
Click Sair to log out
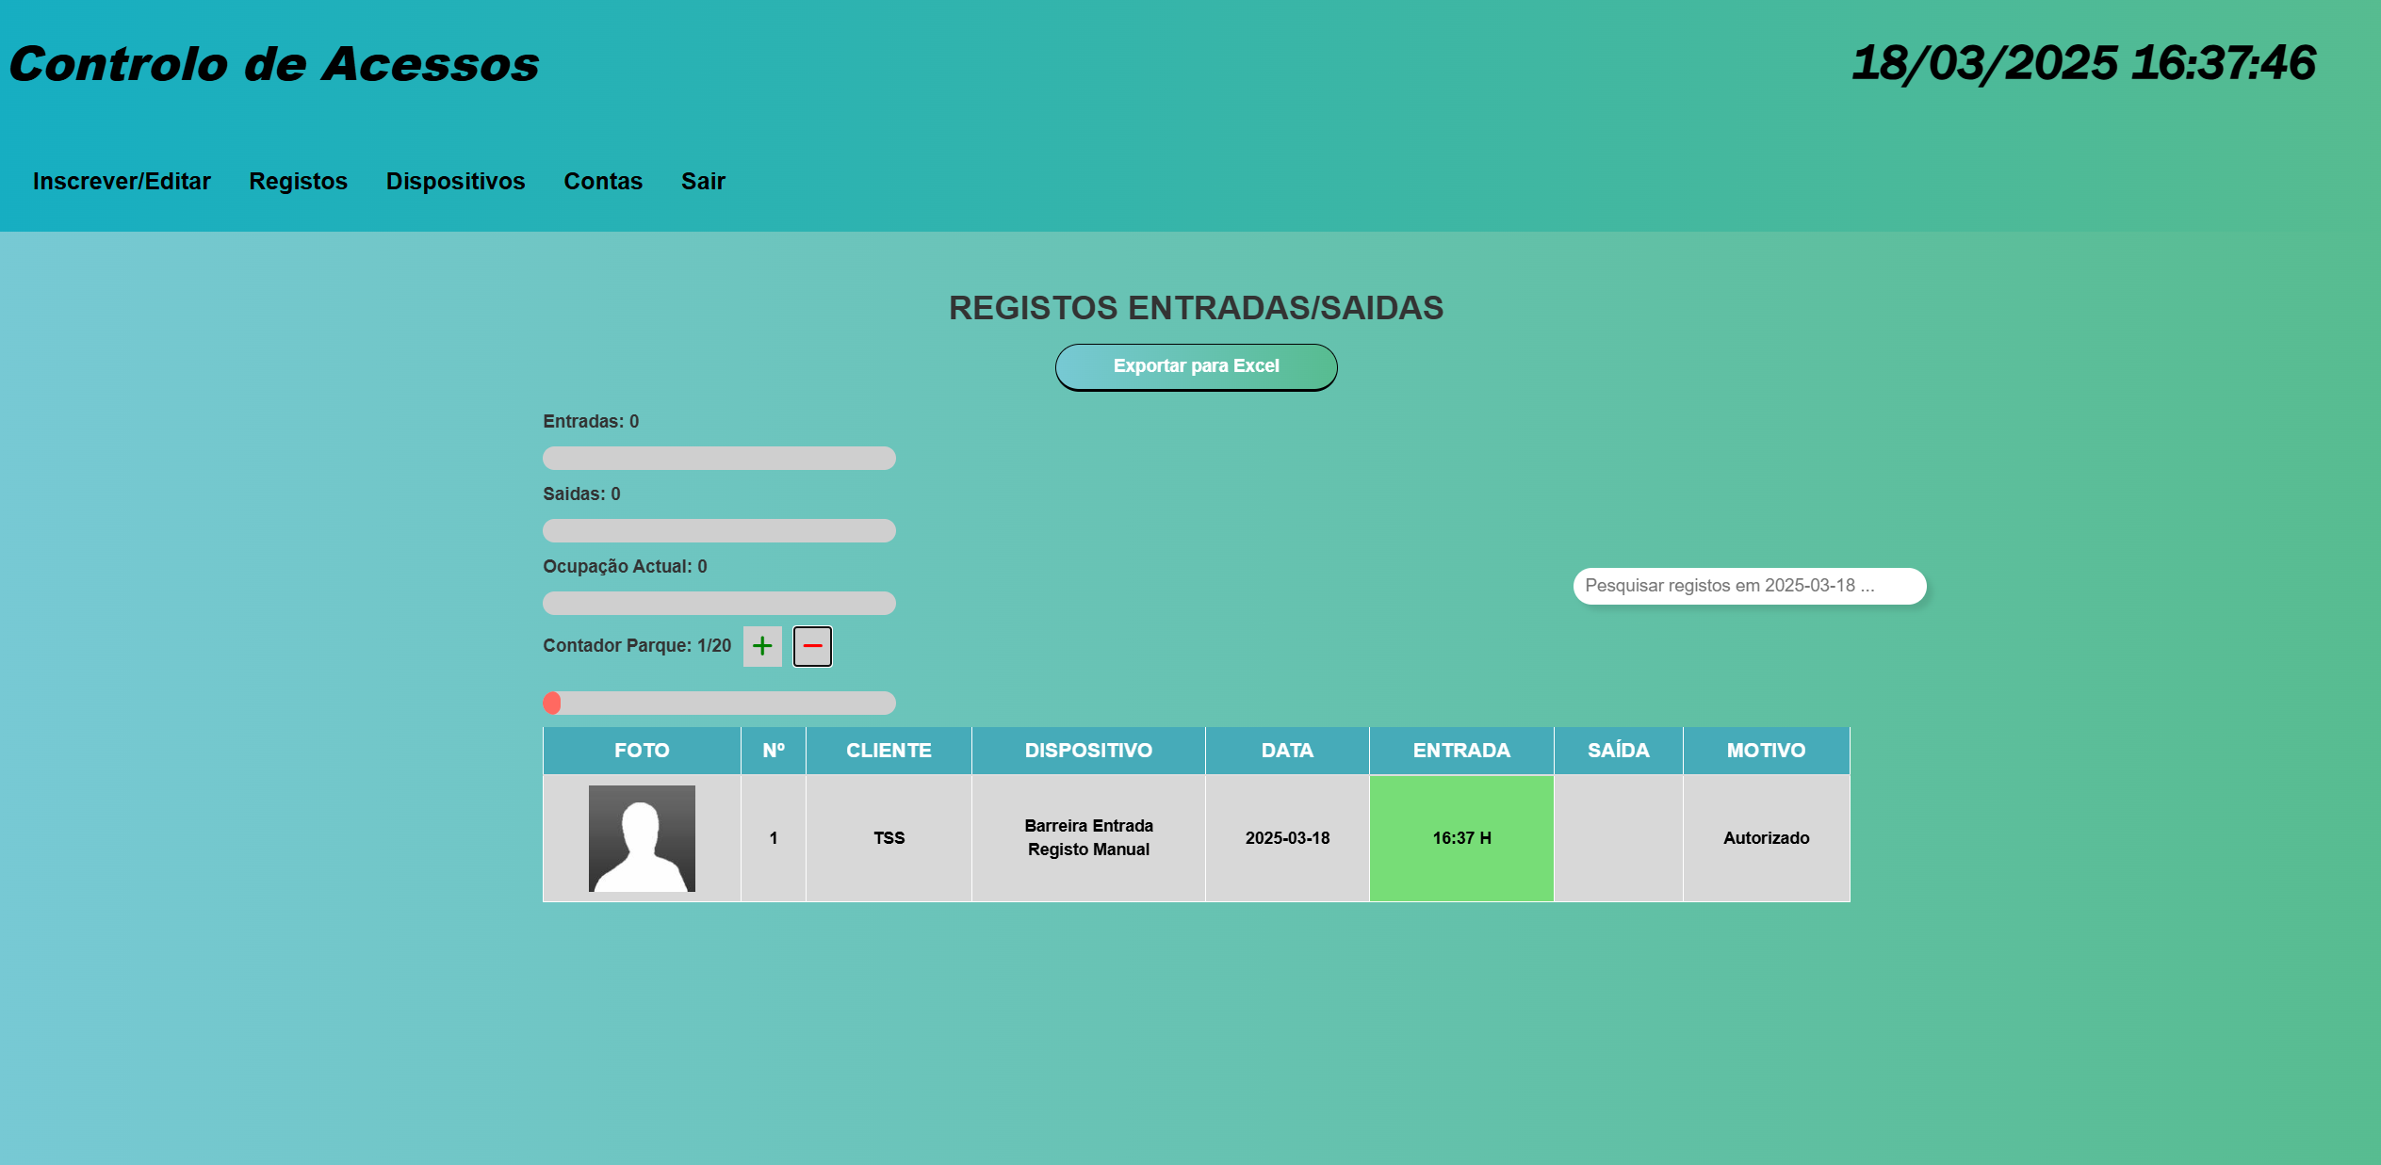click(703, 181)
